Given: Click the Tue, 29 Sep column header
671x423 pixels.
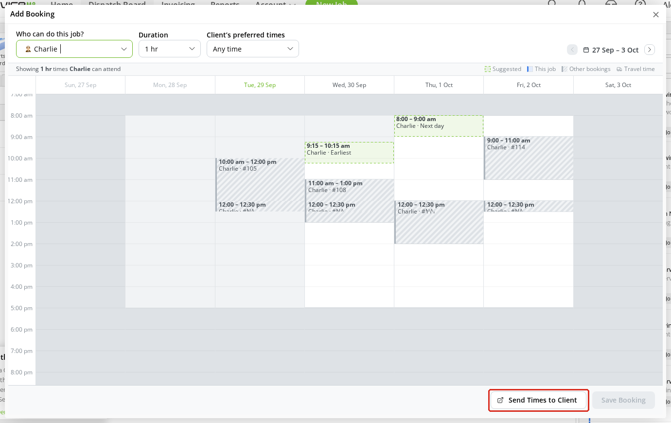Looking at the screenshot, I should 260,85.
